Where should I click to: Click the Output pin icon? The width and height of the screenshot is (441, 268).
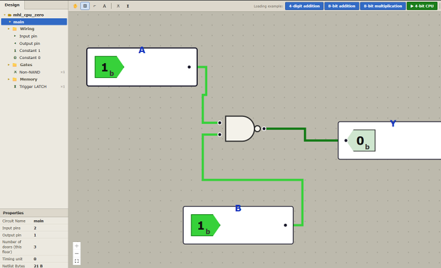point(15,43)
